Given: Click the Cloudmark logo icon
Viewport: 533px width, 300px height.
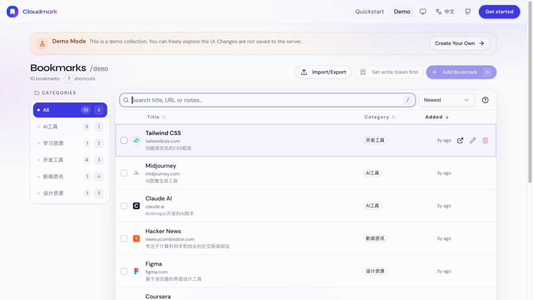Looking at the screenshot, I should [13, 12].
